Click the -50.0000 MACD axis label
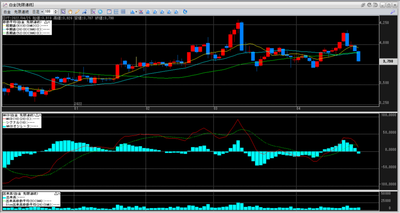 (x=389, y=167)
